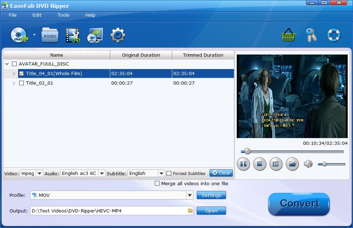Click the AVATAR_FUULL_DISC label text
Screen dimensions: 353x228
(44, 64)
